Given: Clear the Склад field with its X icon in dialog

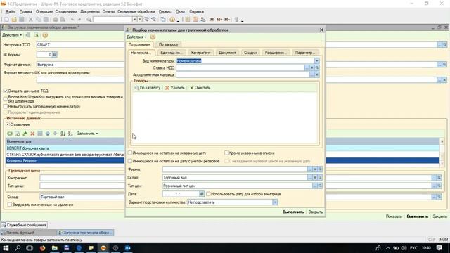Looking at the screenshot, I should coord(315,178).
